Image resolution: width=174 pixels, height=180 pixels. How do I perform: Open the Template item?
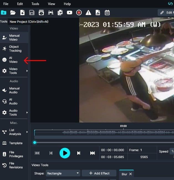pos(14,143)
